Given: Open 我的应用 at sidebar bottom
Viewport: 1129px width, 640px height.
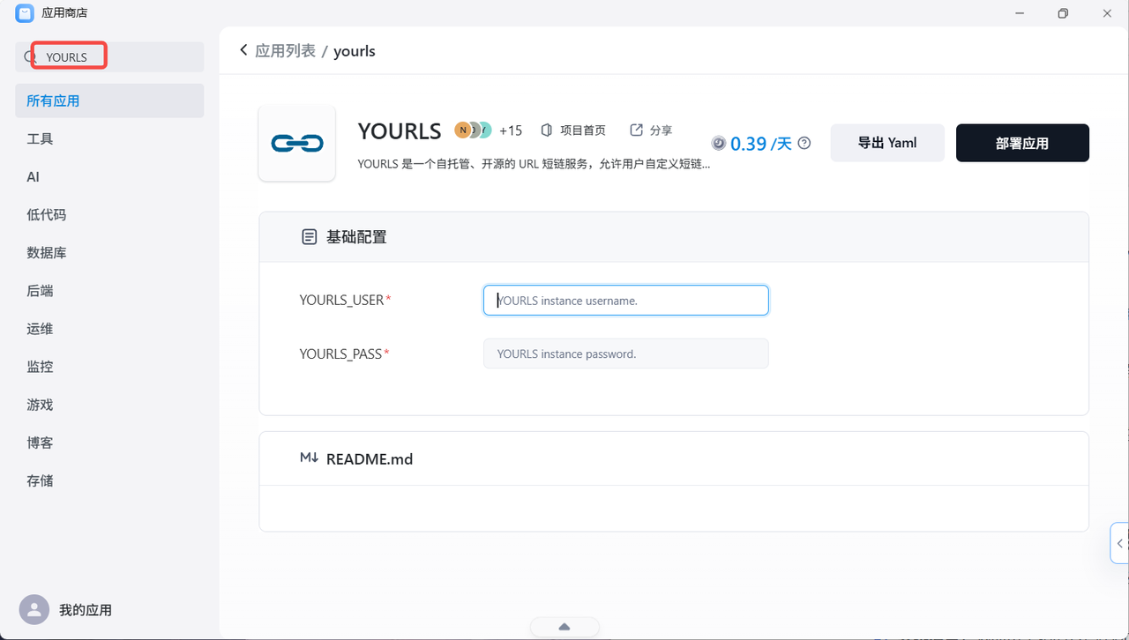Looking at the screenshot, I should click(x=86, y=610).
